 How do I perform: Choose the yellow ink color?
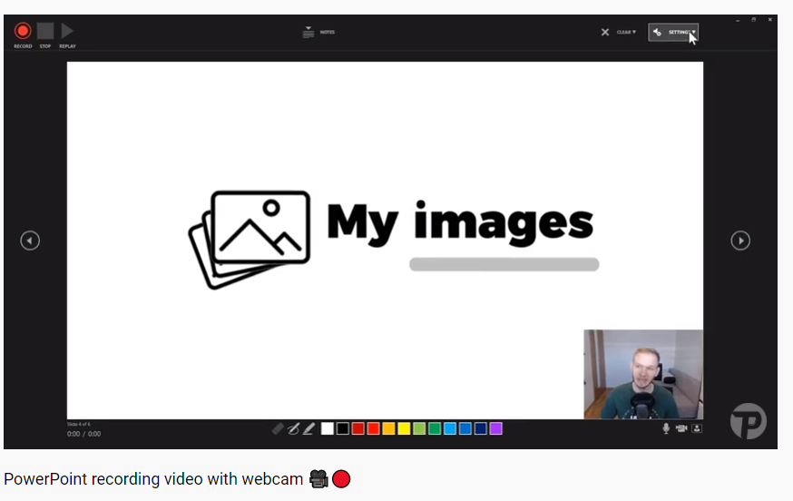404,428
